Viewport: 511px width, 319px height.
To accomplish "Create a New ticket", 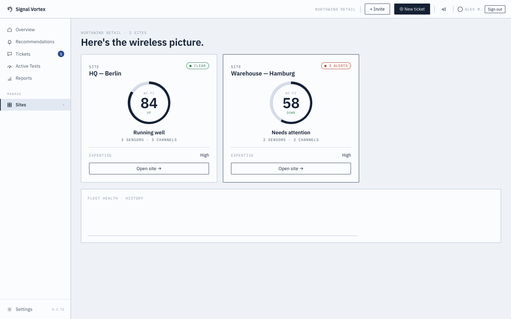I will click(x=412, y=9).
